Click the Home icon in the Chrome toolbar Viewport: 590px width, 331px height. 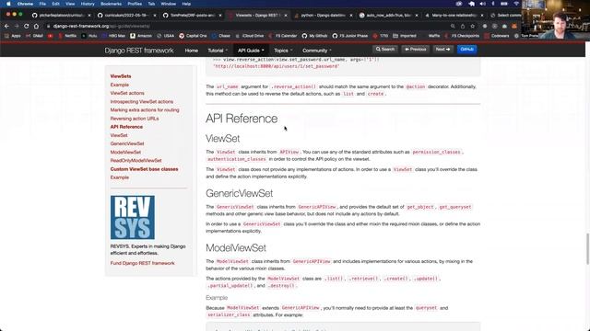pyautogui.click(x=36, y=27)
